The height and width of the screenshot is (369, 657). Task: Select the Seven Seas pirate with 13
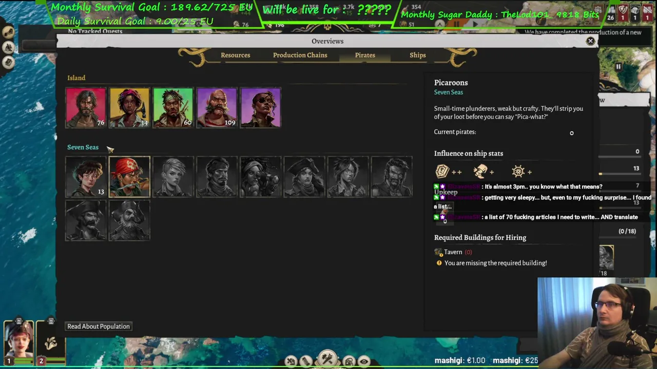click(86, 177)
